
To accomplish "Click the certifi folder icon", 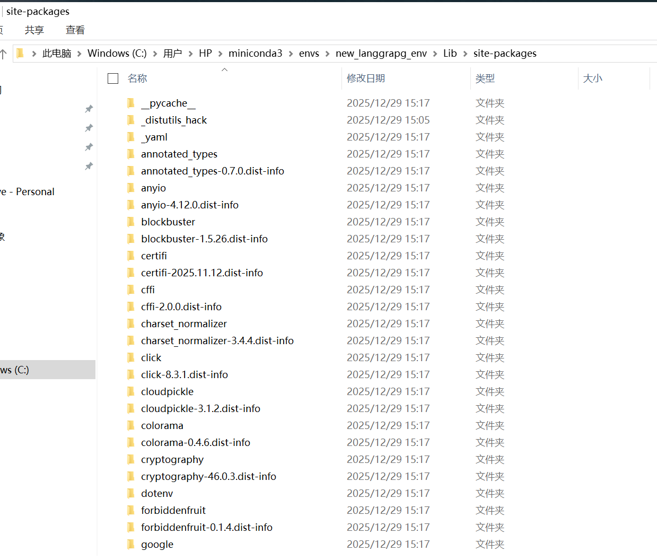I will point(131,256).
